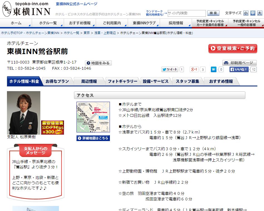This screenshot has height=211, width=264.
Task: Click the Google +1 count bubble
Action: (x=203, y=69)
